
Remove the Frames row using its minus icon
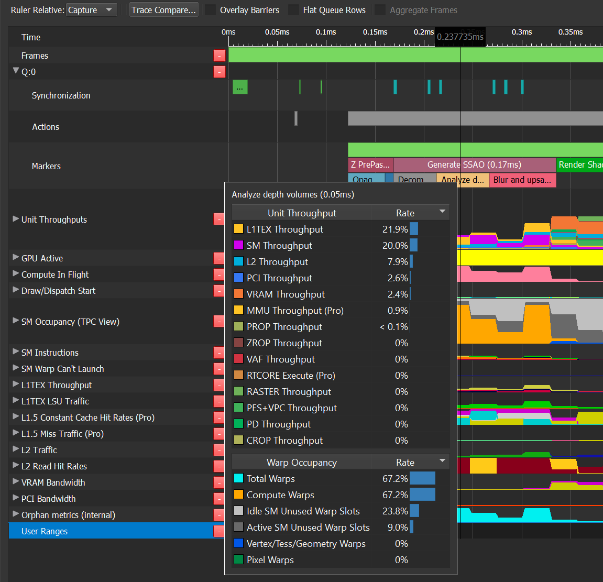click(x=220, y=55)
